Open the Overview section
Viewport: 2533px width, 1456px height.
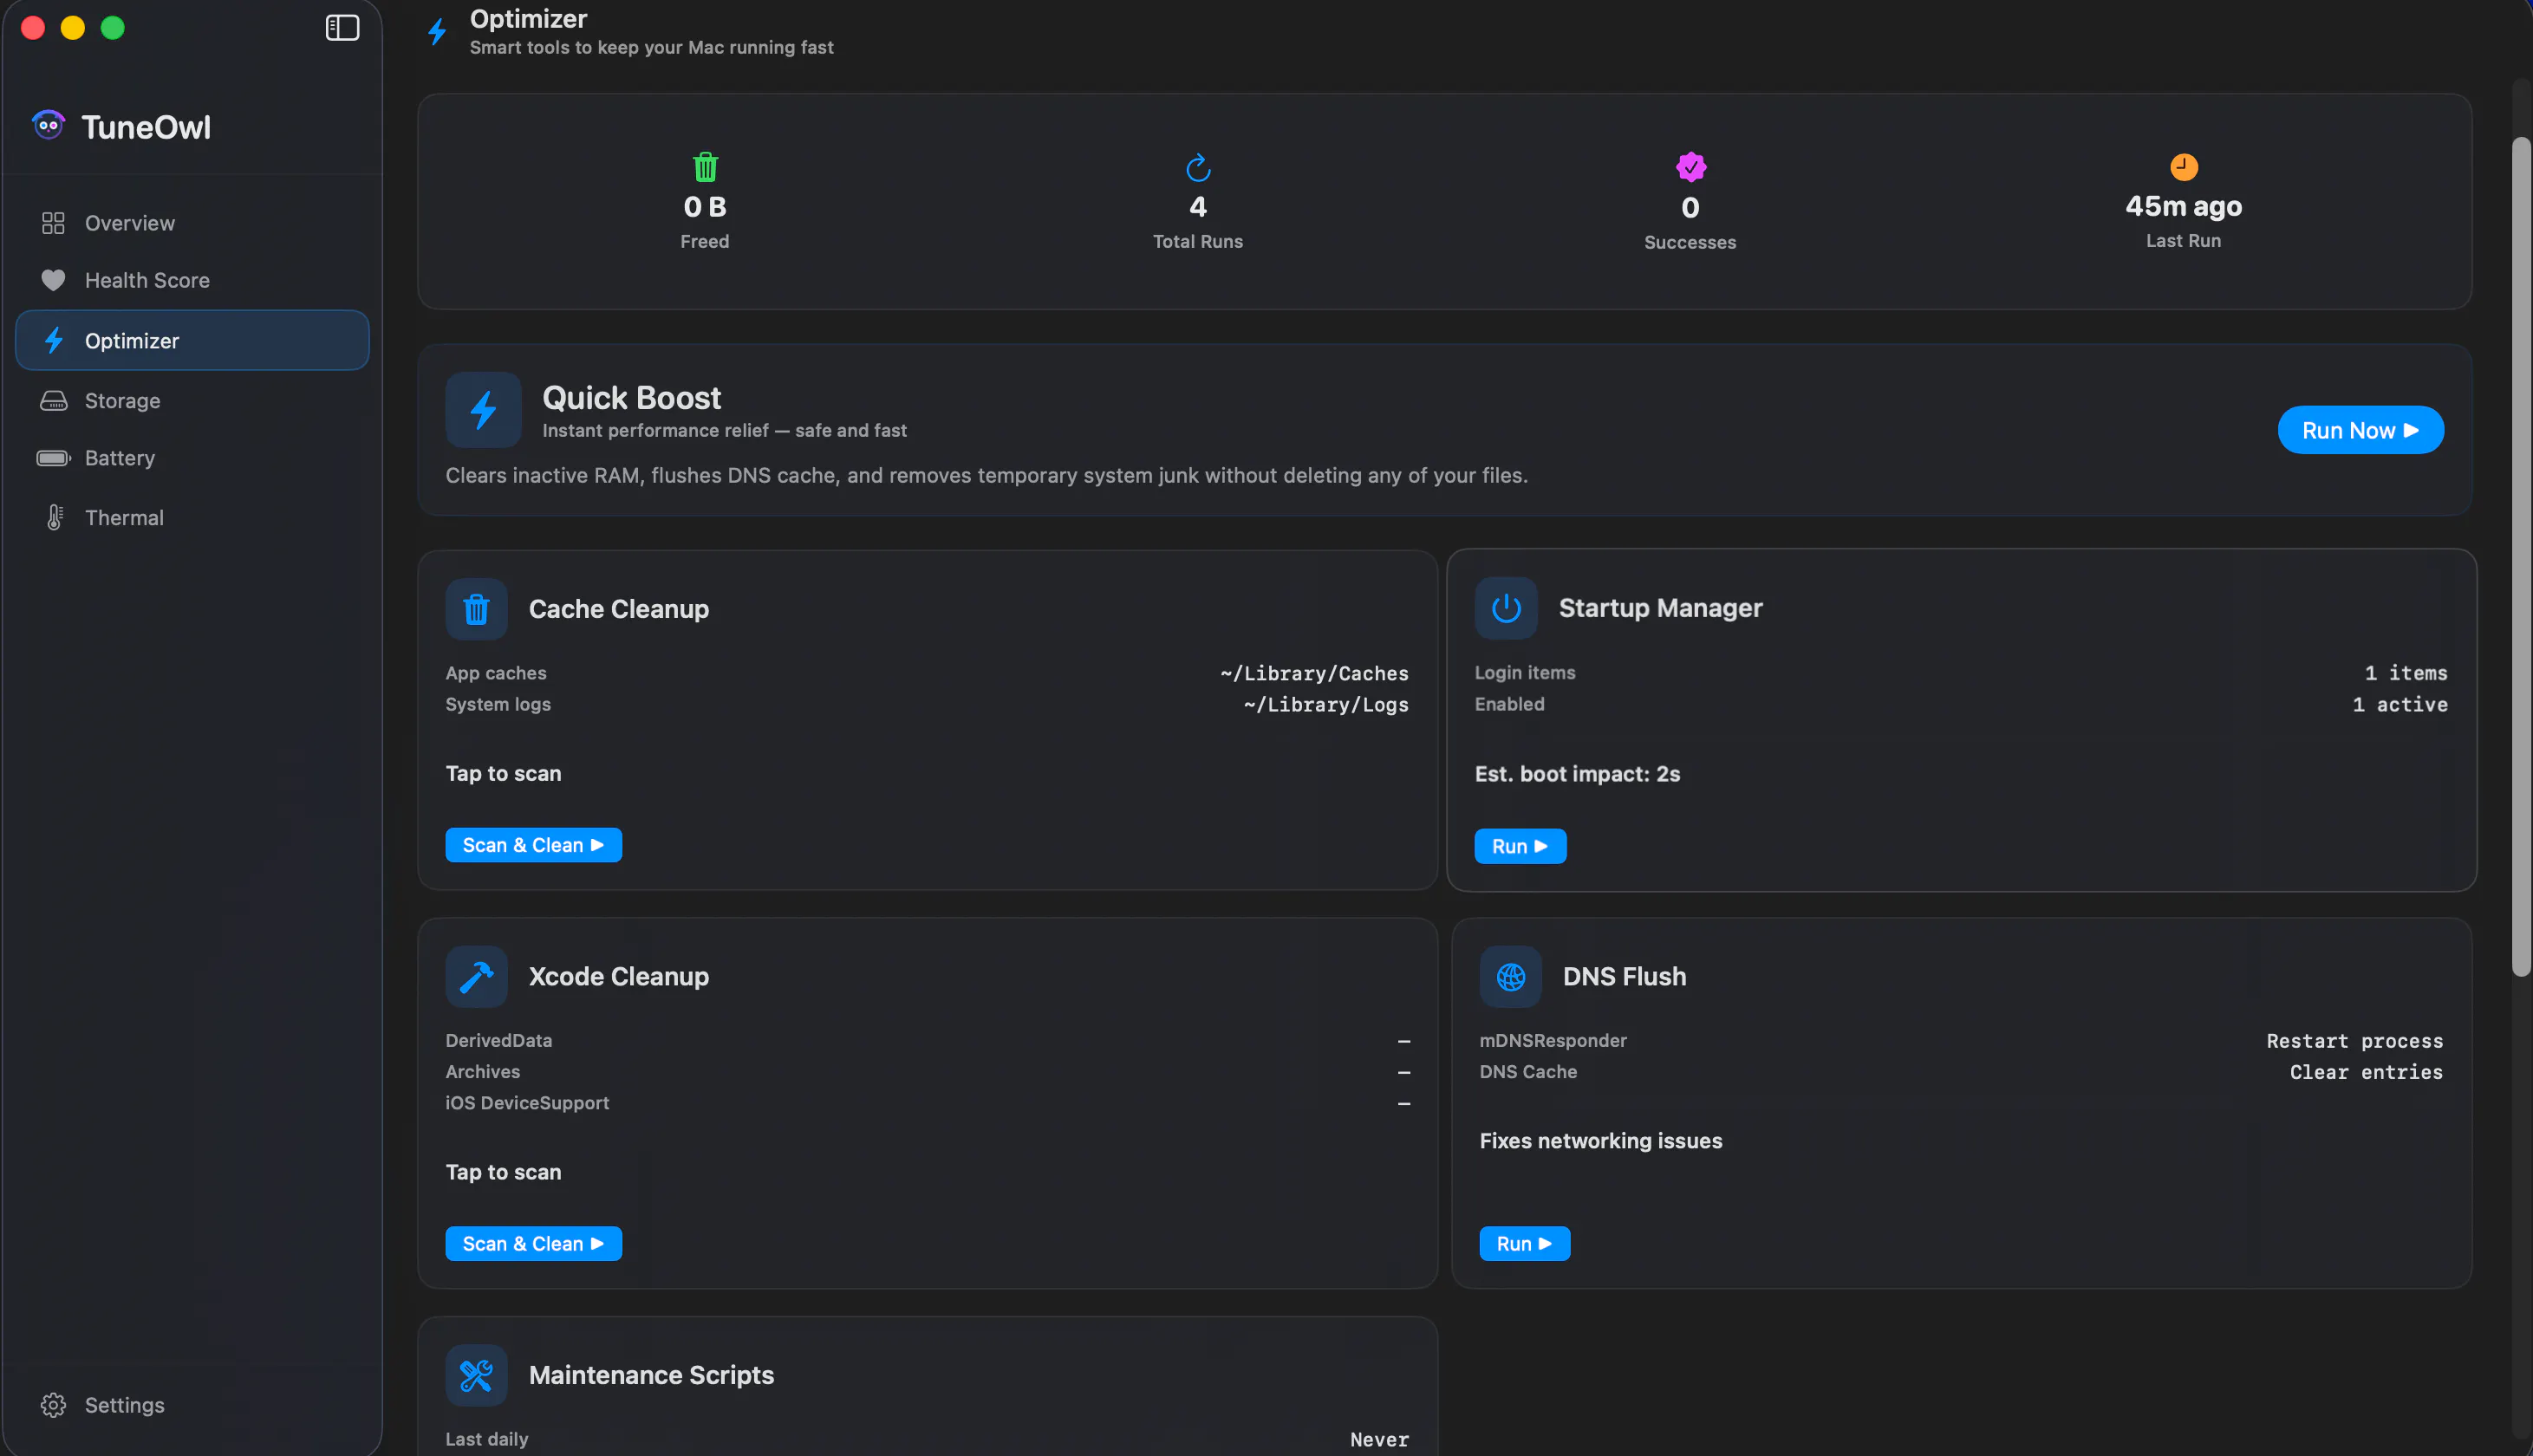tap(192, 223)
